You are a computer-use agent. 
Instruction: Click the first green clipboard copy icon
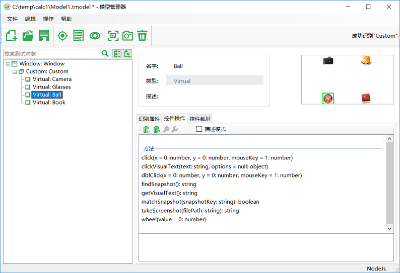click(x=146, y=130)
